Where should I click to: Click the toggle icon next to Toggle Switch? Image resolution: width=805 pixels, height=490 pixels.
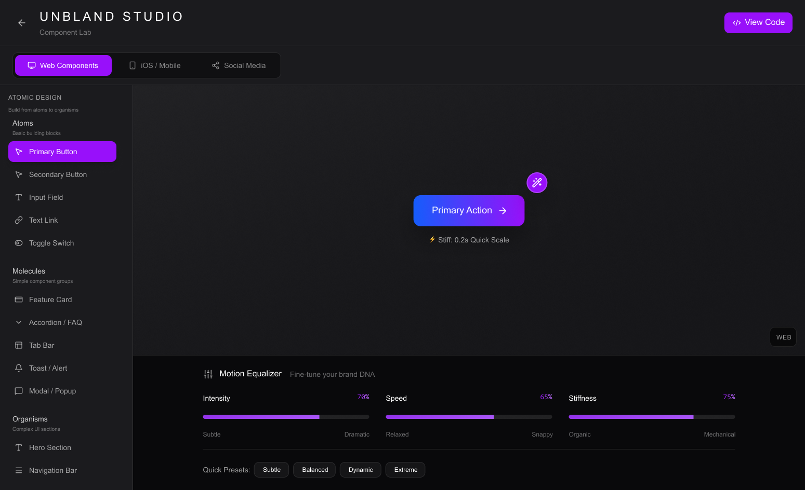click(19, 243)
